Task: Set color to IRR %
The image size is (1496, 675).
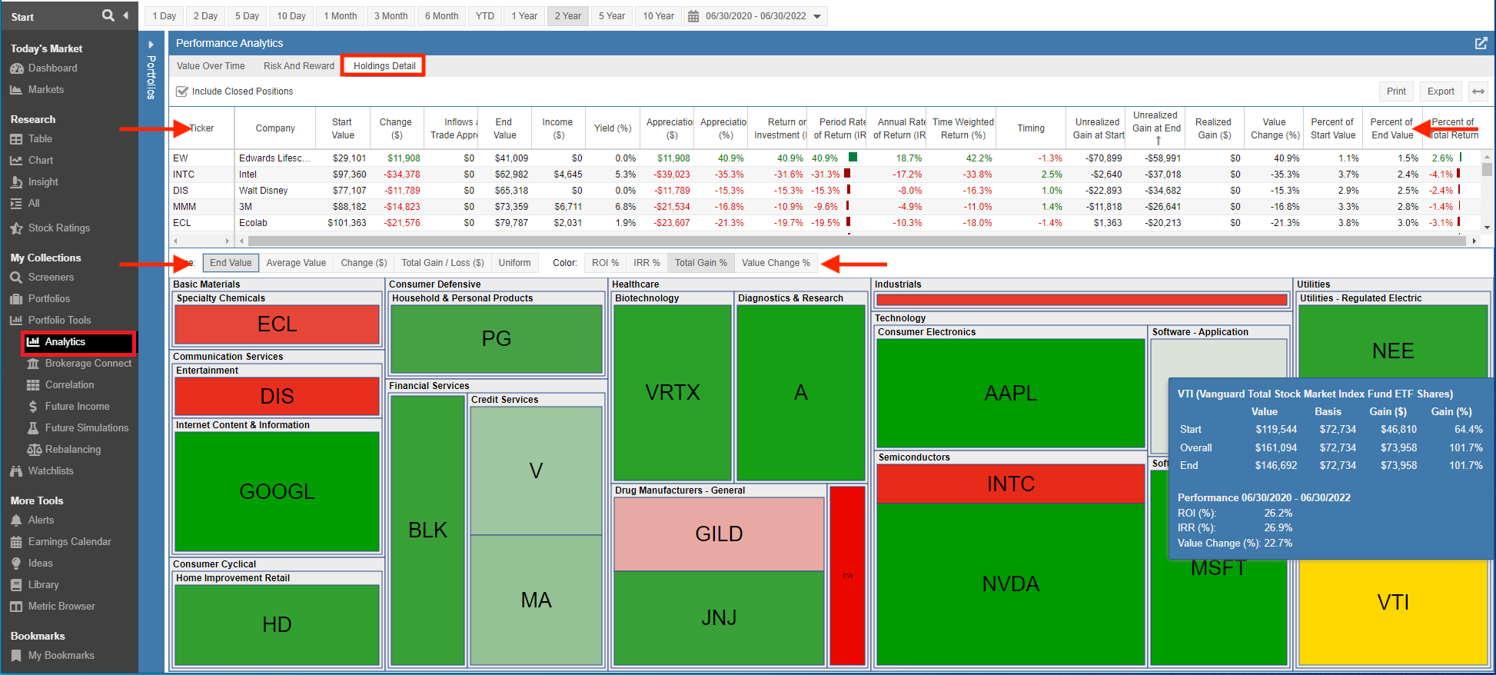Action: (x=647, y=263)
